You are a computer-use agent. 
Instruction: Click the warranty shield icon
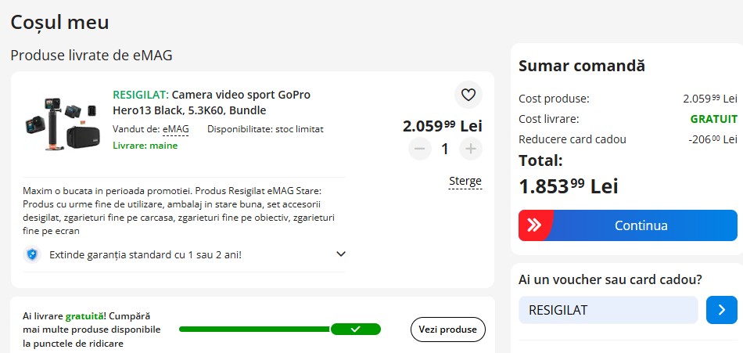click(31, 254)
